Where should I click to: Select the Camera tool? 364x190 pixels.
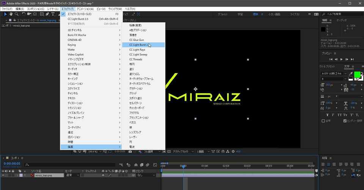(29, 14)
